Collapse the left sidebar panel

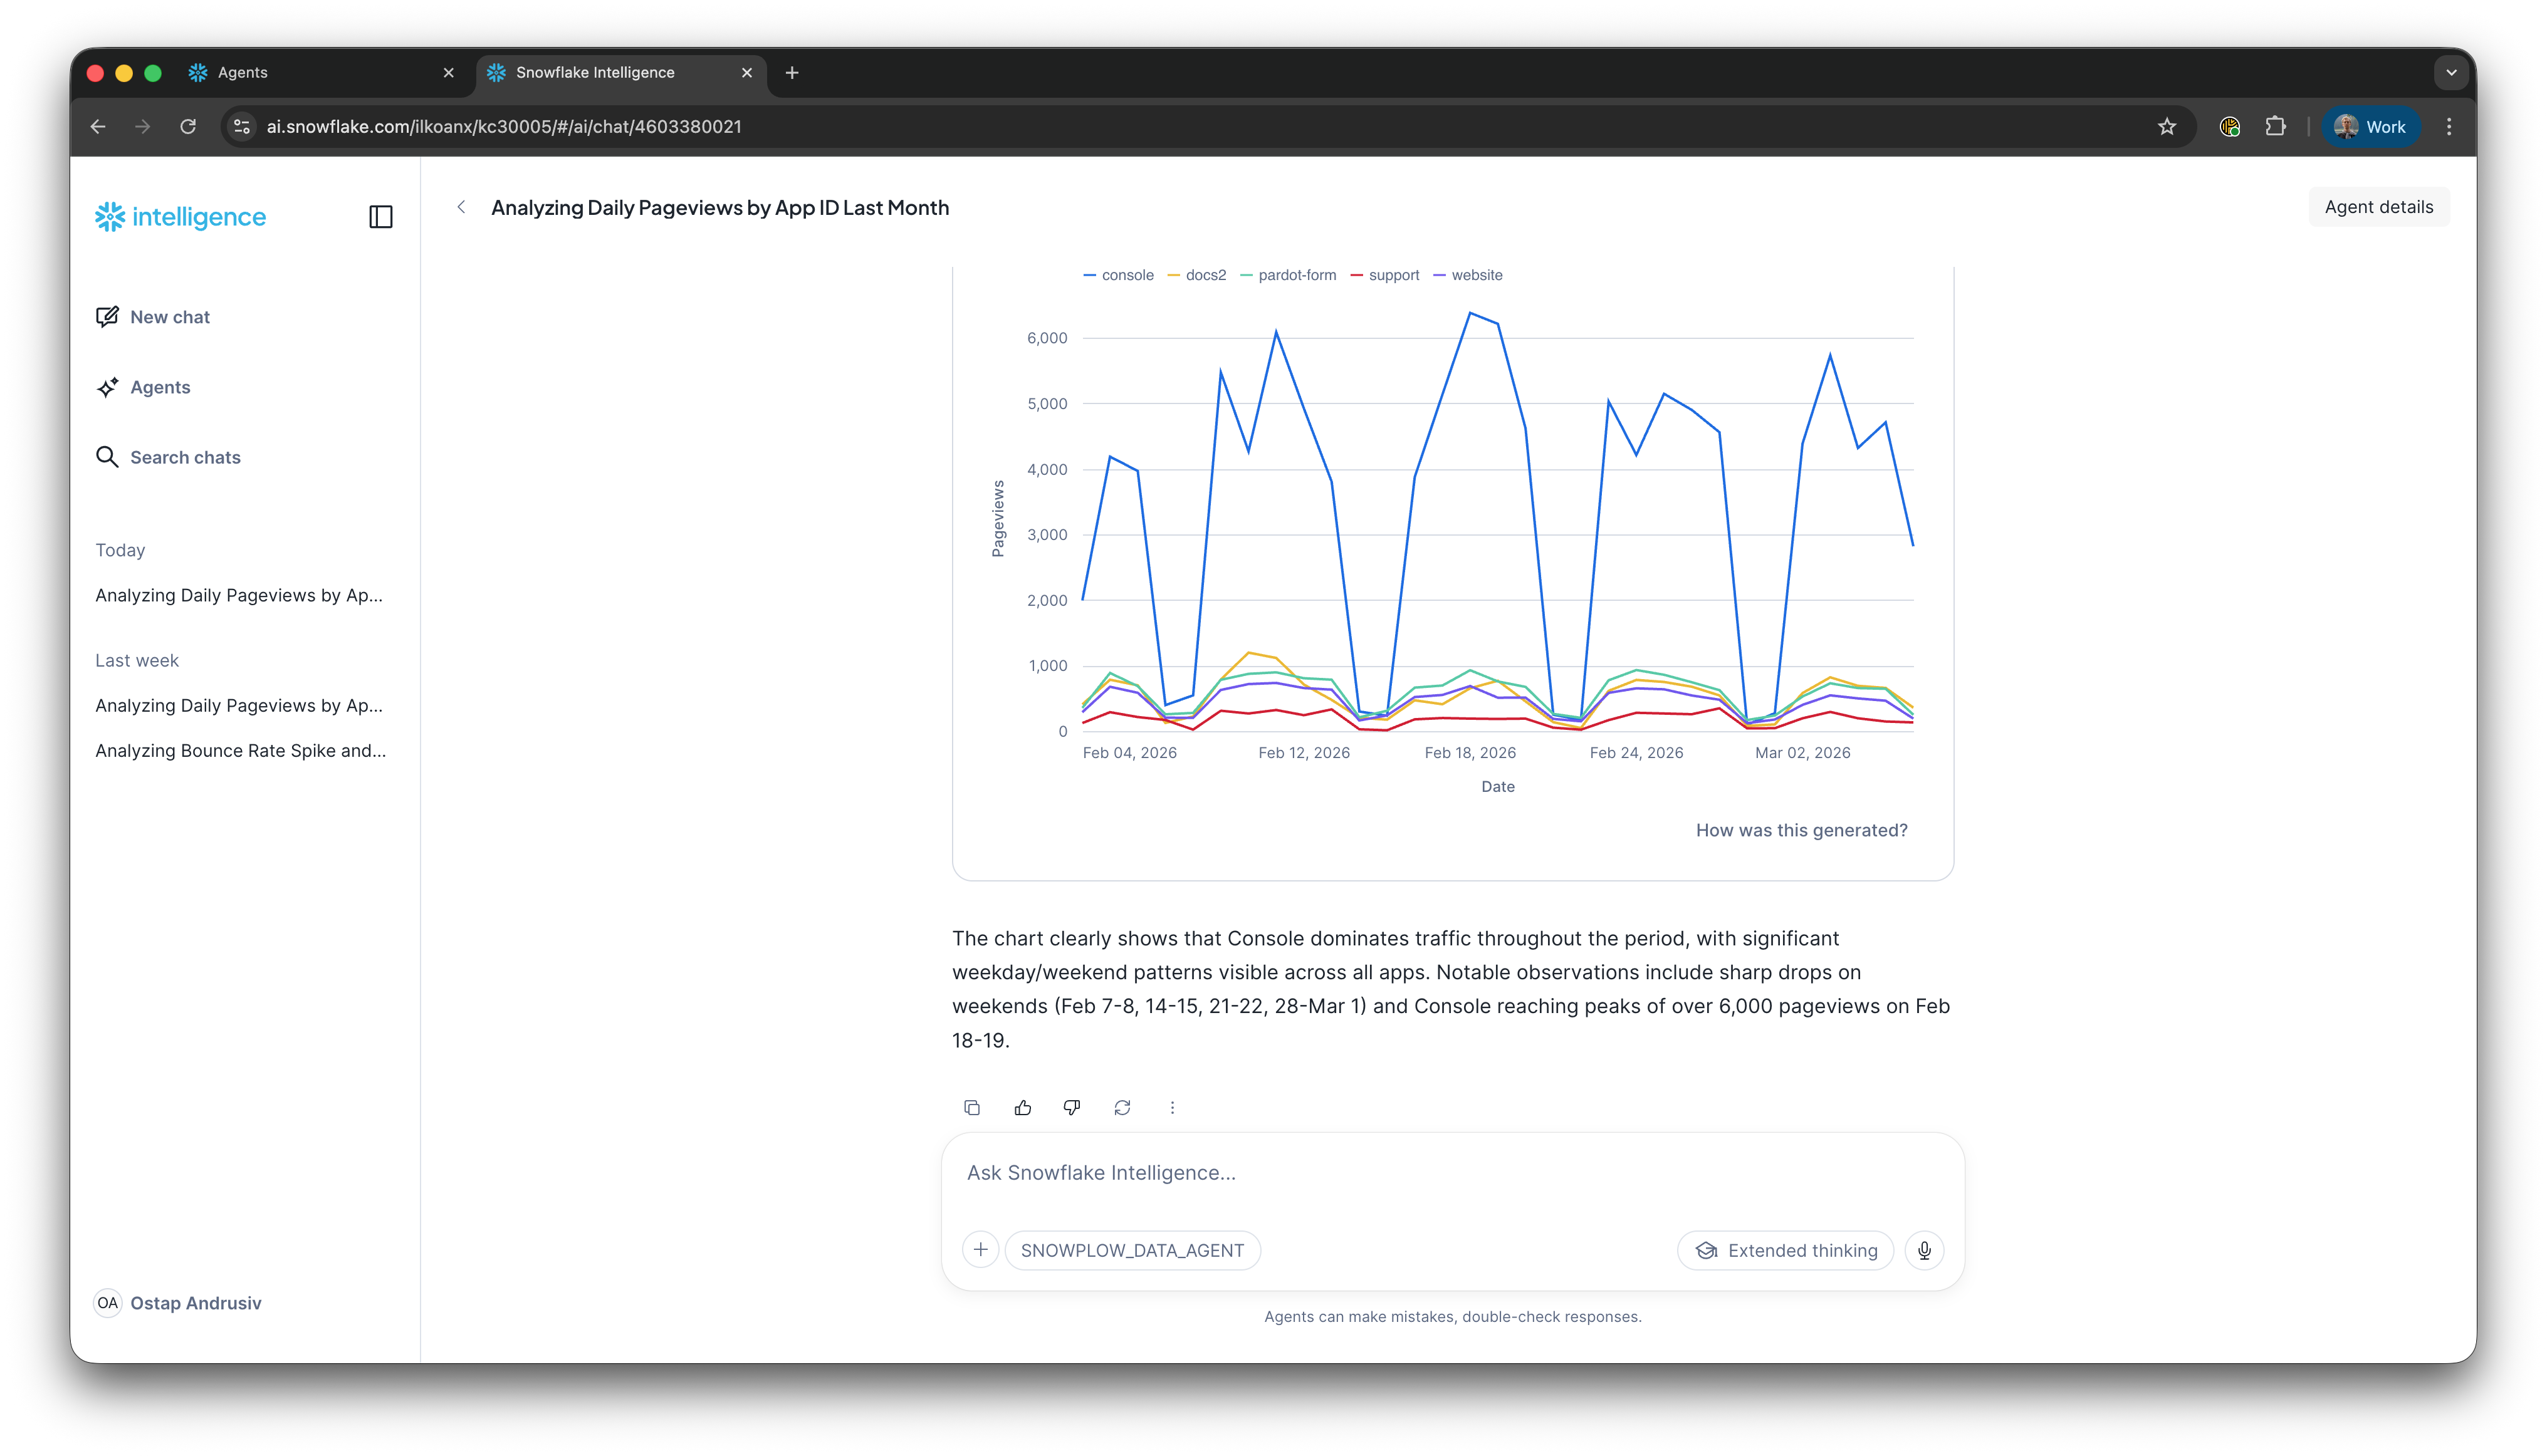click(381, 217)
